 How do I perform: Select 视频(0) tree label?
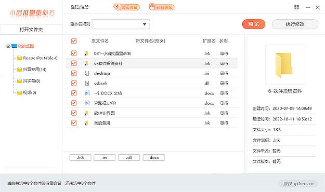(30, 92)
